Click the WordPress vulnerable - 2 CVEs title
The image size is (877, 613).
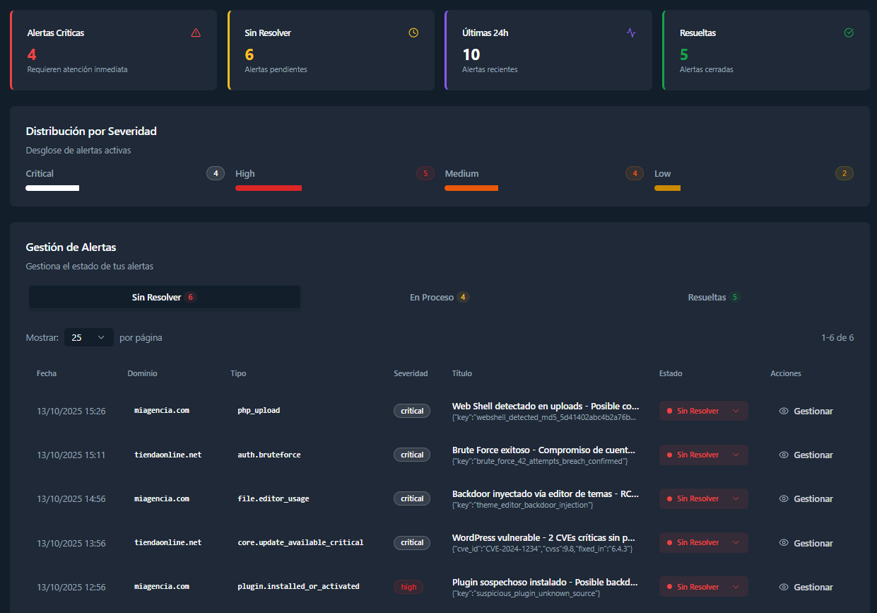[544, 537]
